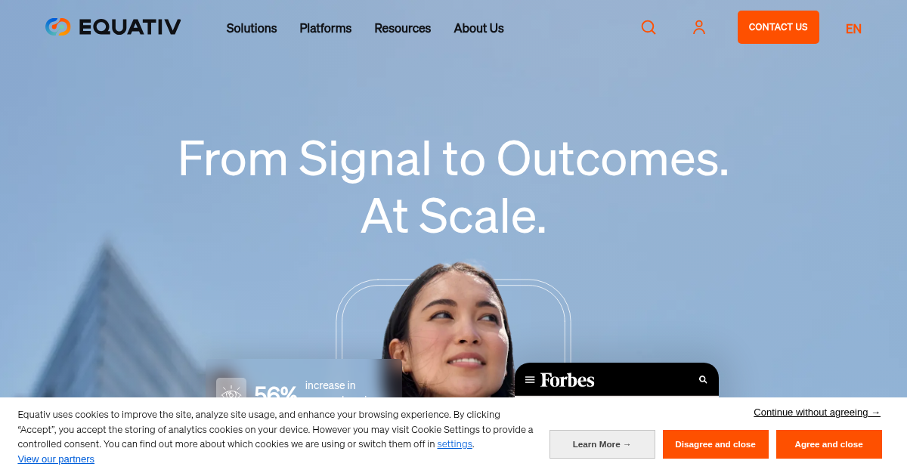This screenshot has width=907, height=476.
Task: Open the About Us menu item
Action: pyautogui.click(x=479, y=28)
